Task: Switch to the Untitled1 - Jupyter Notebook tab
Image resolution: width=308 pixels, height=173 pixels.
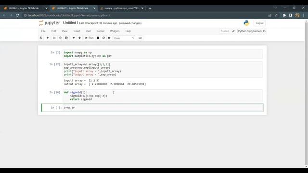Action: coord(72,8)
